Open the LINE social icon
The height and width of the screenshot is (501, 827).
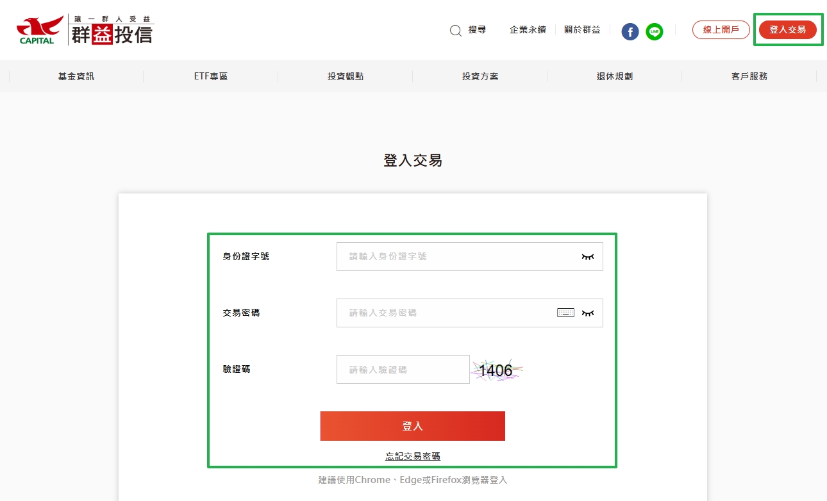[x=654, y=31]
